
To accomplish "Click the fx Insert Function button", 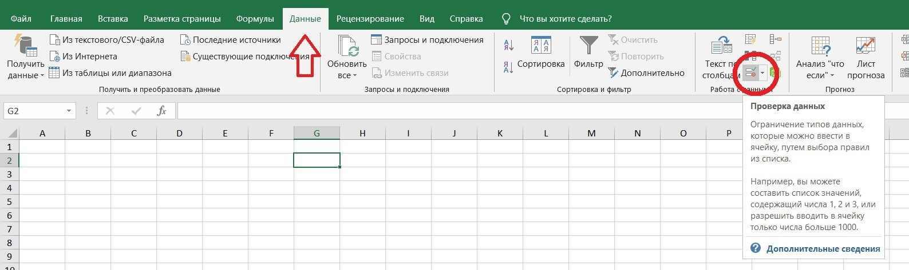I will tap(162, 111).
